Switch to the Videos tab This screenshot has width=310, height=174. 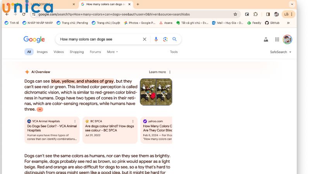[59, 52]
